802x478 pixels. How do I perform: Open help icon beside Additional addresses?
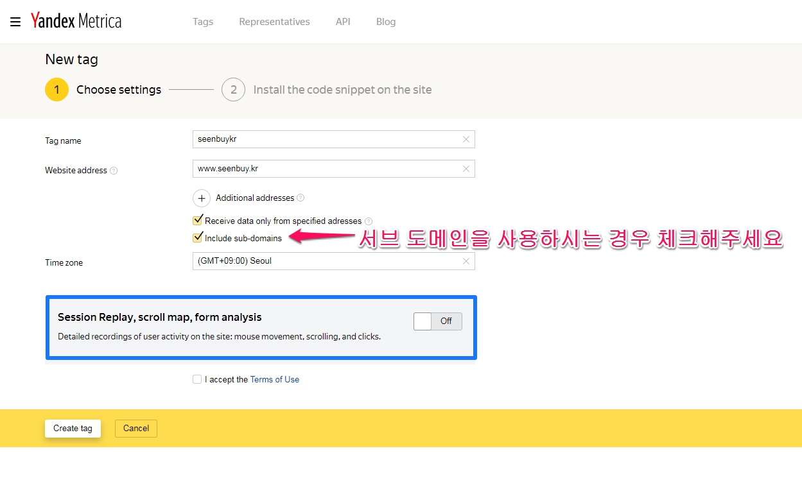click(301, 198)
